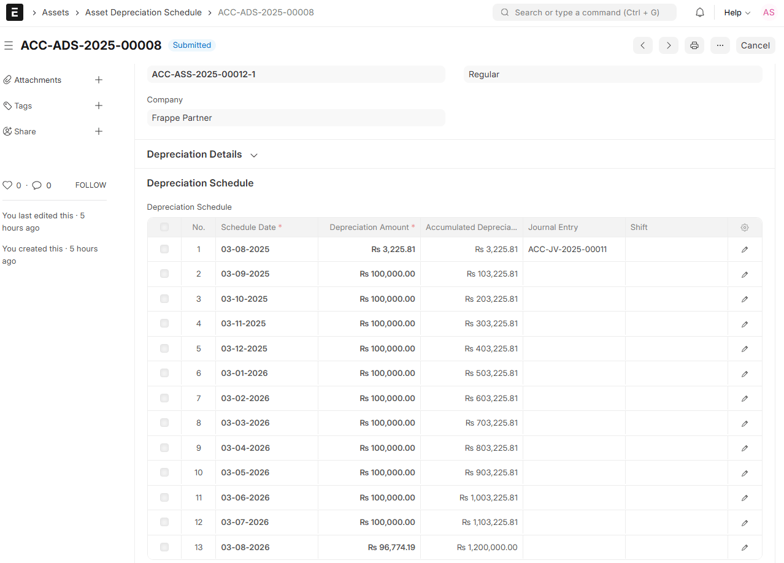Open table column settings gear

point(745,228)
